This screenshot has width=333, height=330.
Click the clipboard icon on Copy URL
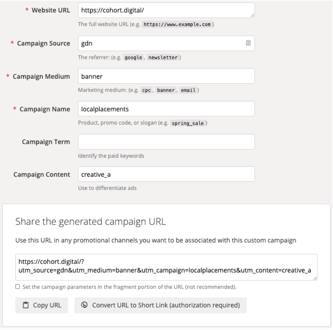(26, 305)
